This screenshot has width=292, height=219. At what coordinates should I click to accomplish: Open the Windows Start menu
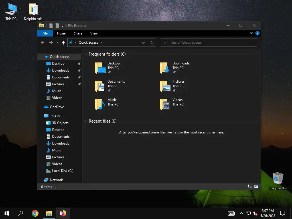tap(7, 213)
